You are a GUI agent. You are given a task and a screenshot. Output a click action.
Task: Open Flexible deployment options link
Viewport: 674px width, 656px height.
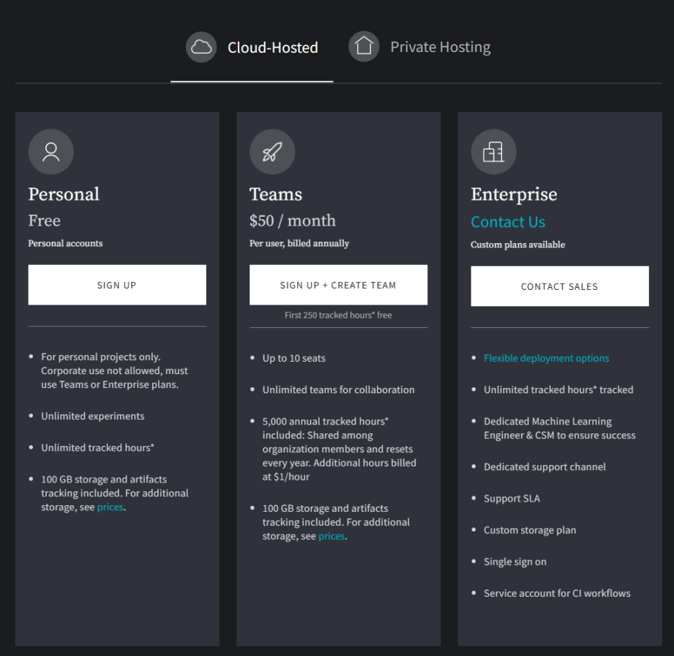pyautogui.click(x=547, y=358)
